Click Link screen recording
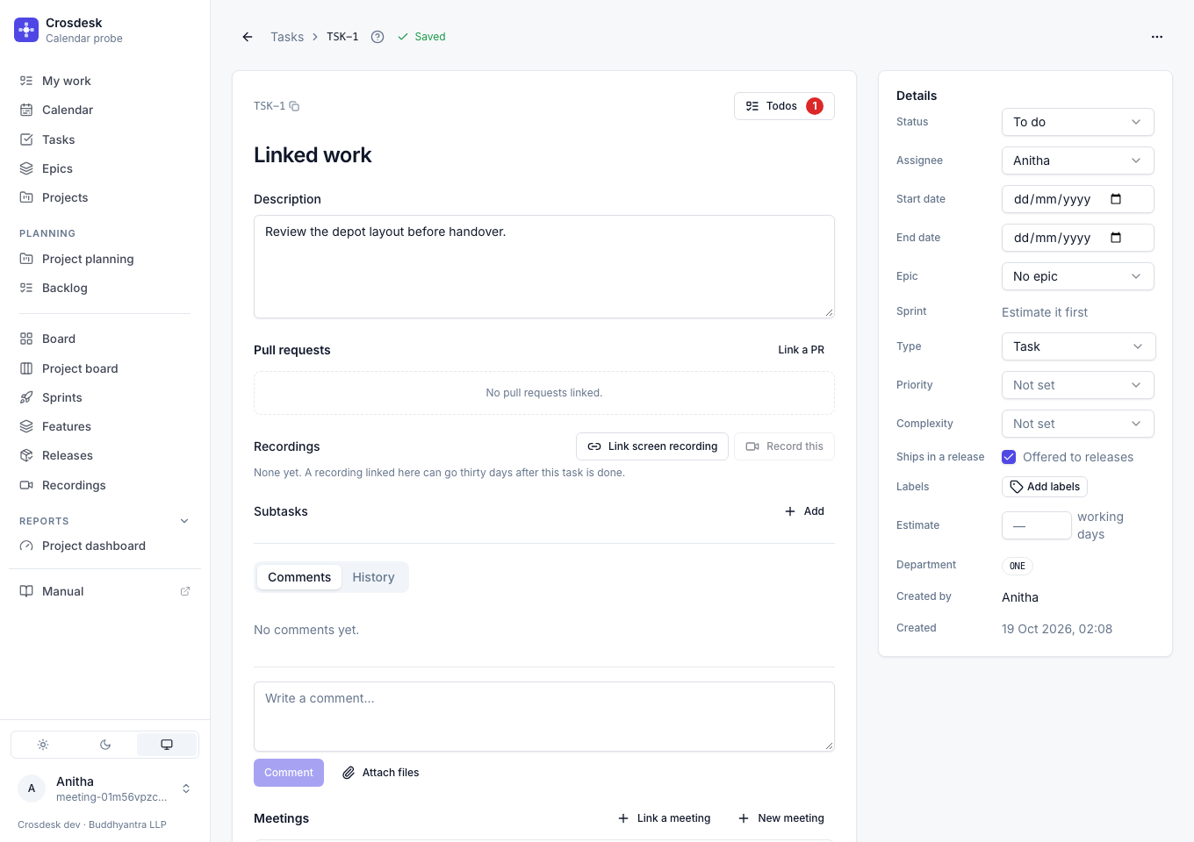The image size is (1194, 842). (652, 446)
